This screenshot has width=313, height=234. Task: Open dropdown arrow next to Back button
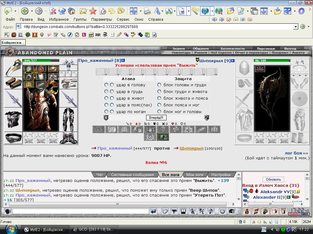[32, 11]
